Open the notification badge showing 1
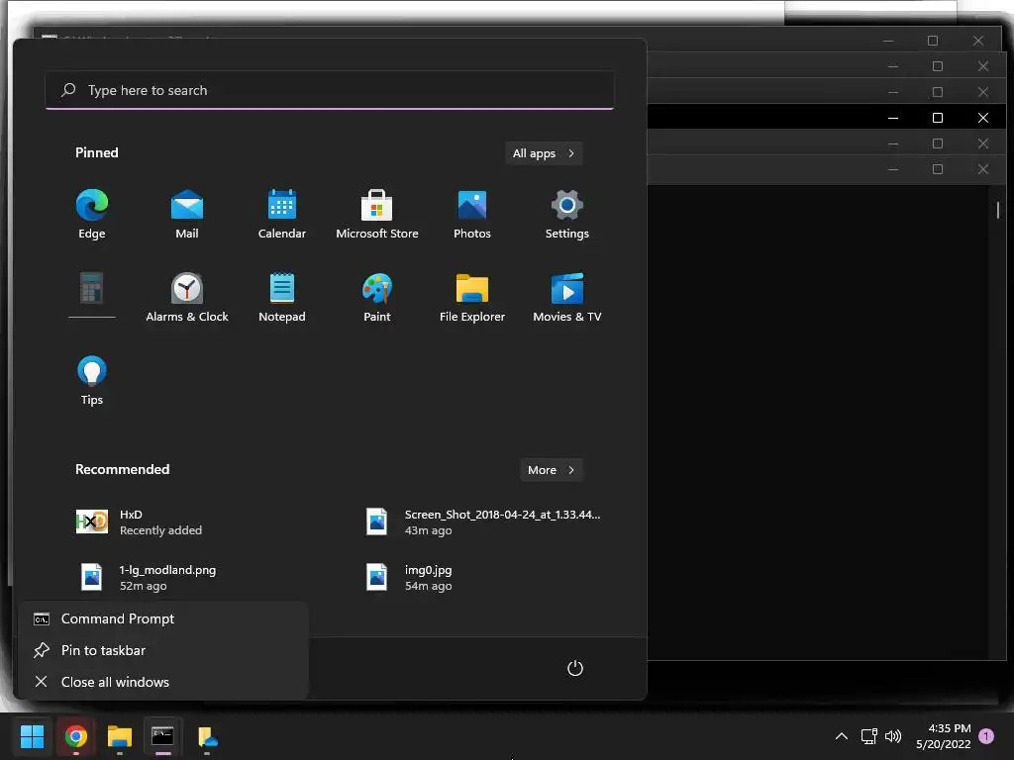Image resolution: width=1014 pixels, height=760 pixels. [986, 735]
